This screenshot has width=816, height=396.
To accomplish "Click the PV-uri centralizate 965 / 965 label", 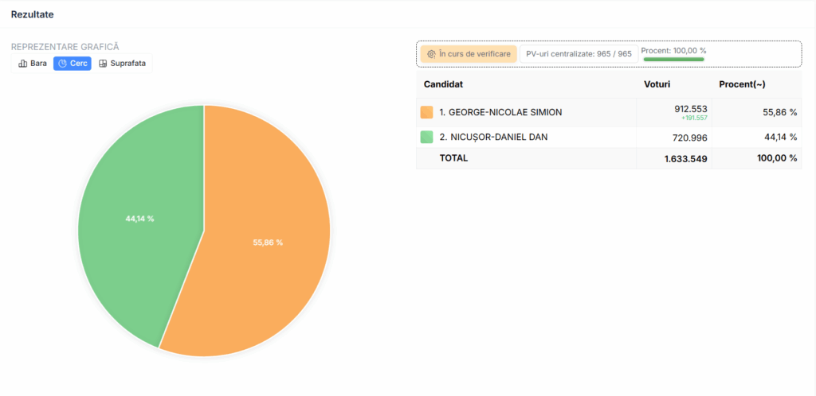I will (x=579, y=54).
